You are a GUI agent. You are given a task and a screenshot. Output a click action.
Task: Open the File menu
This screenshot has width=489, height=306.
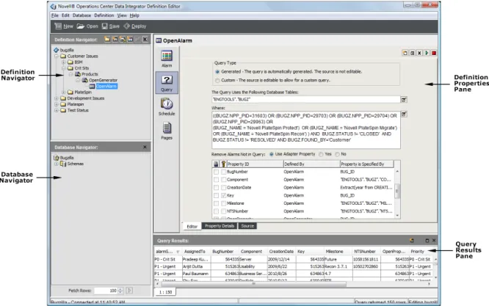click(55, 15)
